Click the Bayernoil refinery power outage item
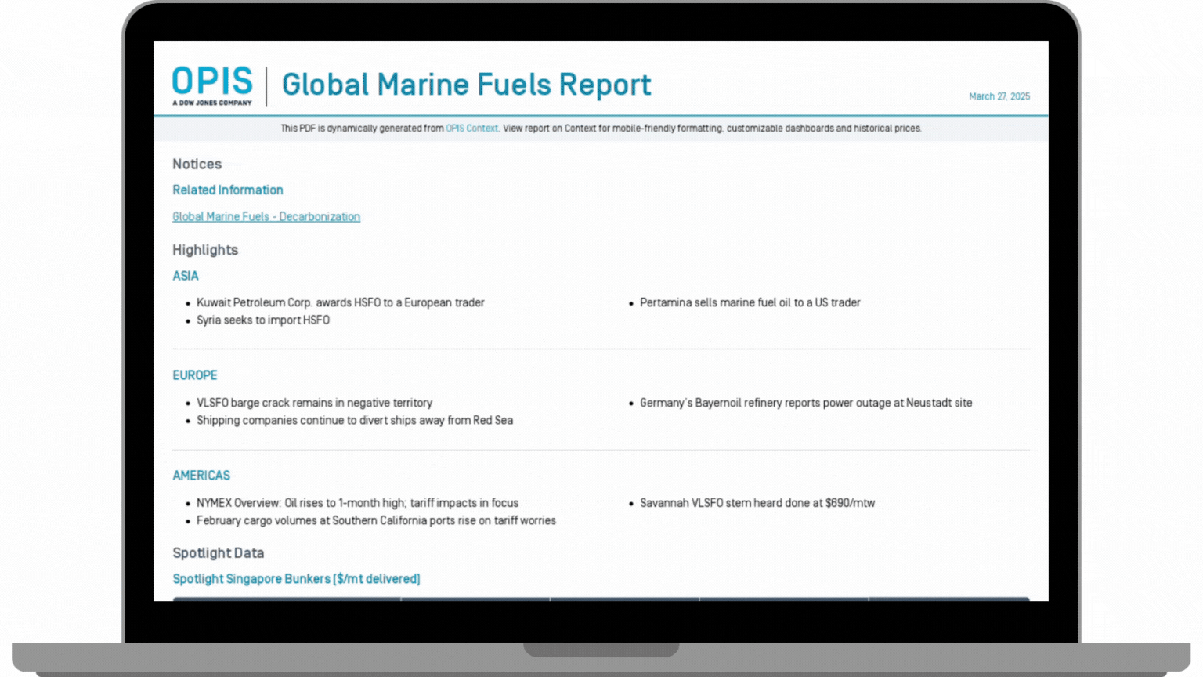The width and height of the screenshot is (1203, 677). (805, 403)
